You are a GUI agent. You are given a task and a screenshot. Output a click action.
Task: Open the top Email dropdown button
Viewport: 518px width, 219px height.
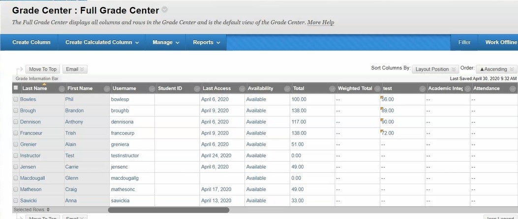tap(75, 69)
